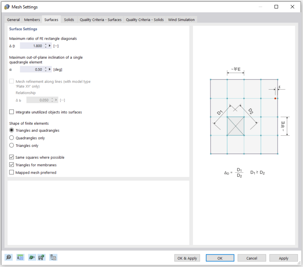This screenshot has width=303, height=267.
Task: Select the Quadrangles only option
Action: click(x=11, y=138)
